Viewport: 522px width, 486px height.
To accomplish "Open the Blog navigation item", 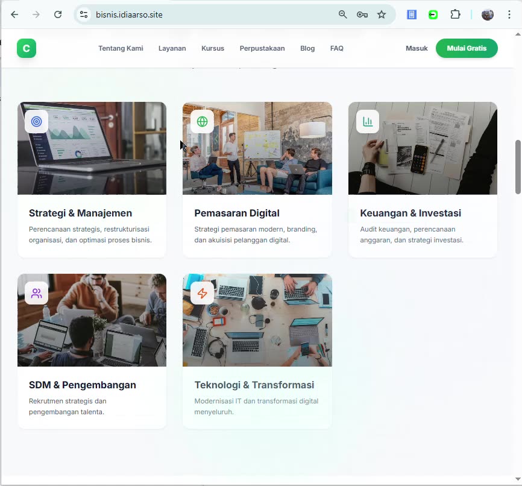I will (307, 48).
